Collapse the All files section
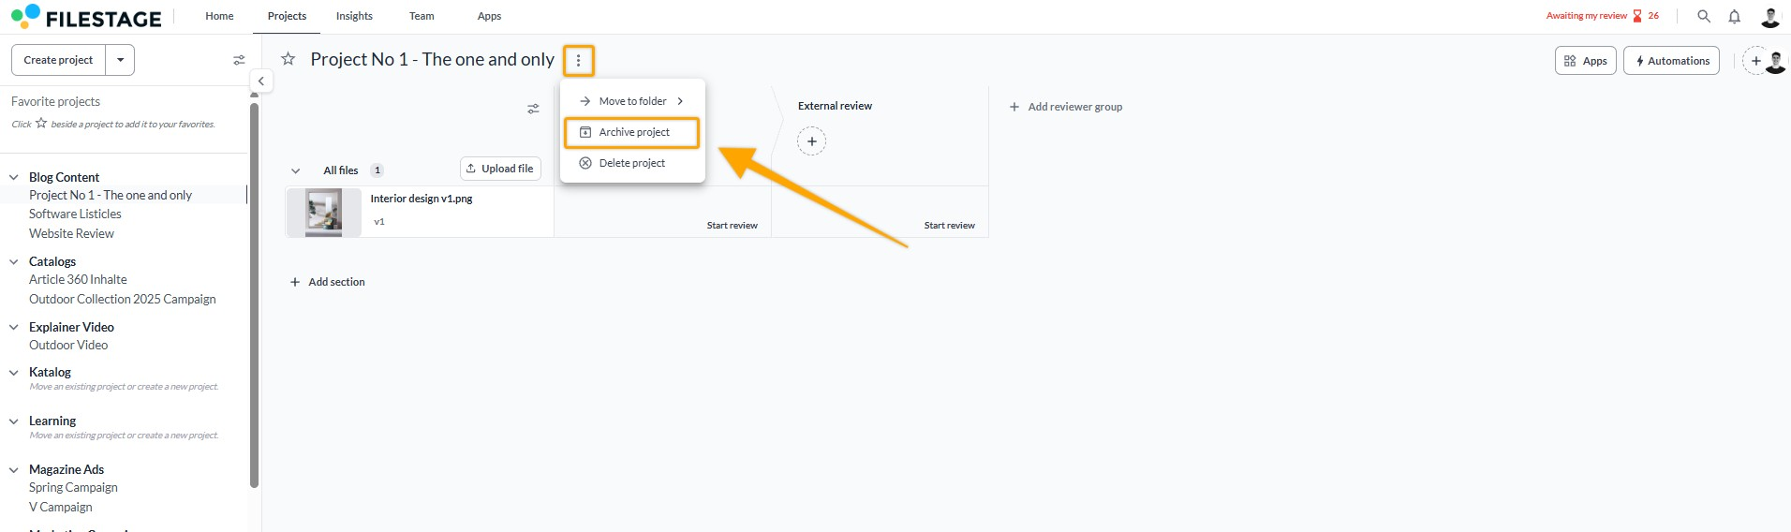 296,170
